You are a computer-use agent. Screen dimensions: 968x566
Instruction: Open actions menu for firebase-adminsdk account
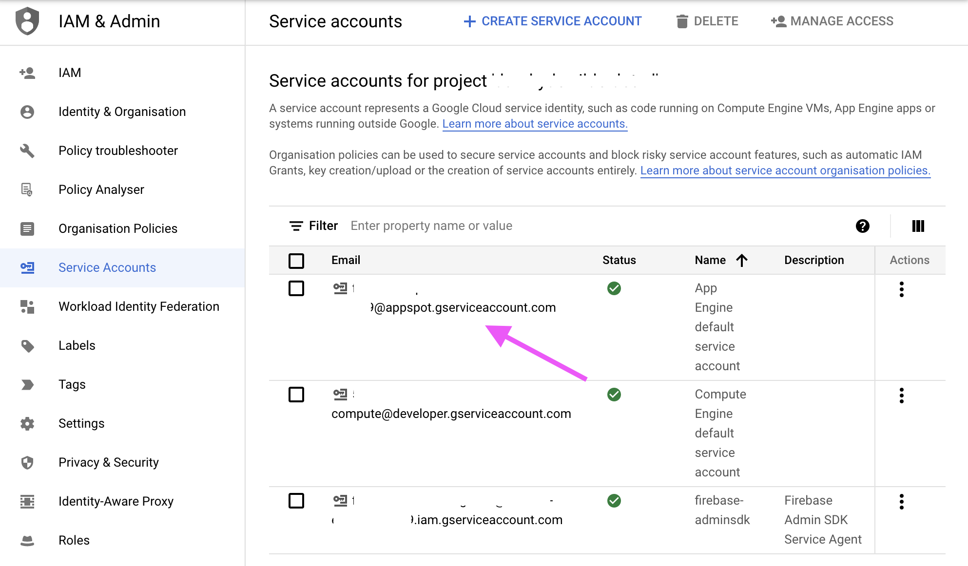[901, 502]
